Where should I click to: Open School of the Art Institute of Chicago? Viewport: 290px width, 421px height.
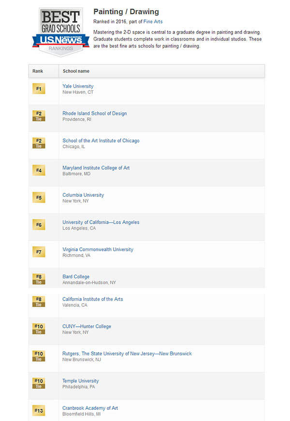point(101,141)
